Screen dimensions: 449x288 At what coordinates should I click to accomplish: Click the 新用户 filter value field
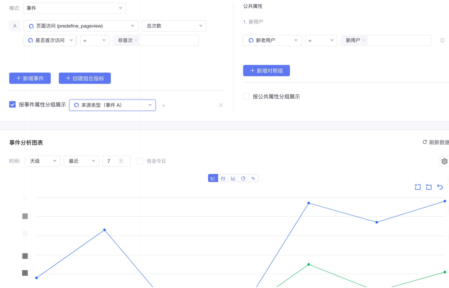click(386, 41)
